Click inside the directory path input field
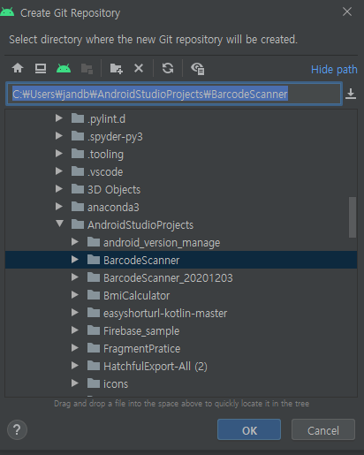 pyautogui.click(x=174, y=94)
